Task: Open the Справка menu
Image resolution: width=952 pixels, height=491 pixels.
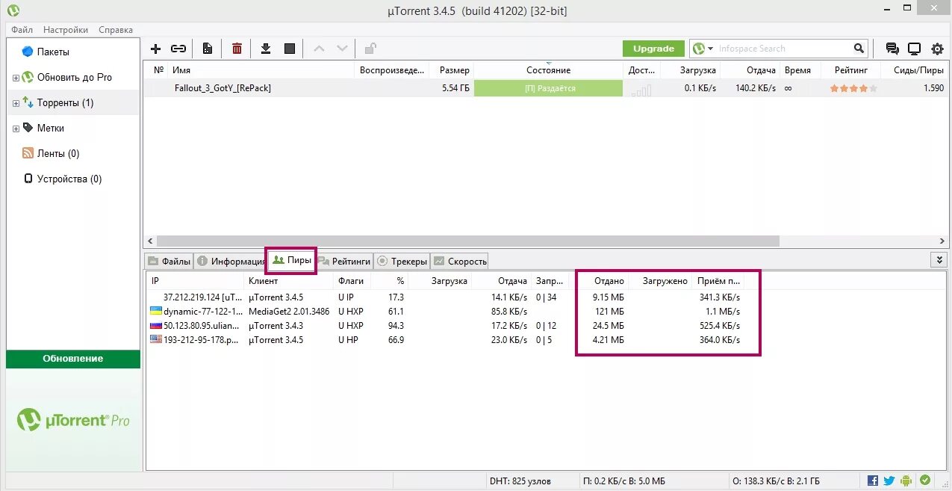Action: point(116,30)
